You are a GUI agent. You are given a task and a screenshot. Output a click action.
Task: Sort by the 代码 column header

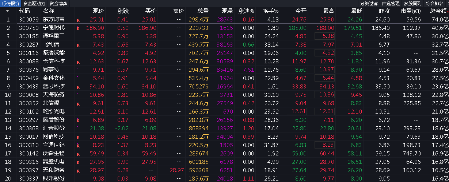[24, 11]
